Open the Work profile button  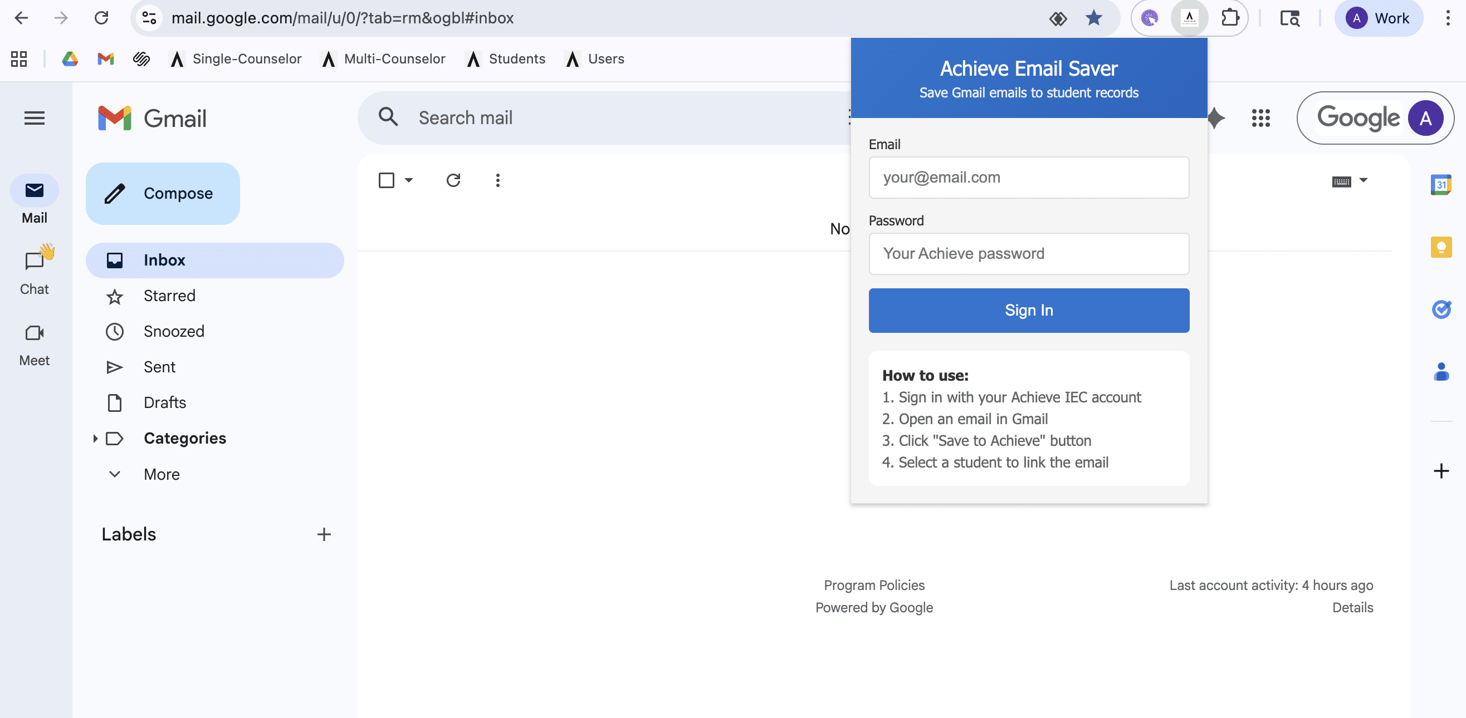[1378, 18]
